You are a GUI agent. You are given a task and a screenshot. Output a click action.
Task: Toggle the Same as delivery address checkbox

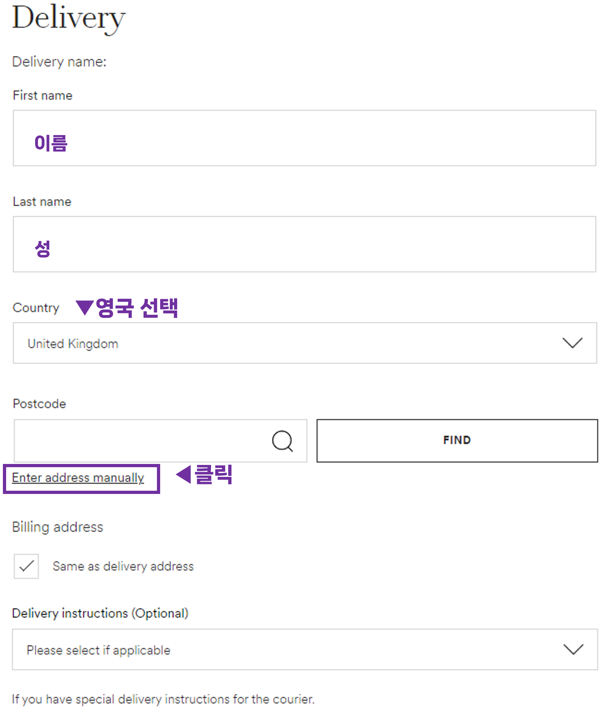pos(26,566)
